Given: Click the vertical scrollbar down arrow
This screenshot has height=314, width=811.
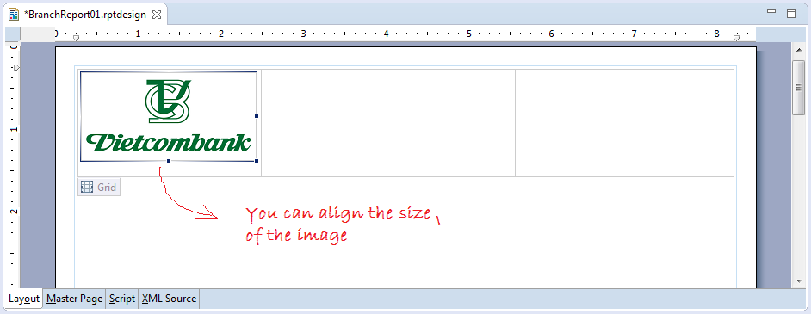Looking at the screenshot, I should [x=799, y=281].
